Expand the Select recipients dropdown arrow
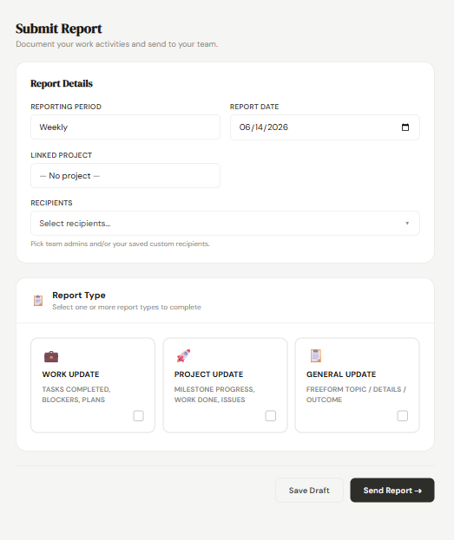454x540 pixels. tap(407, 223)
